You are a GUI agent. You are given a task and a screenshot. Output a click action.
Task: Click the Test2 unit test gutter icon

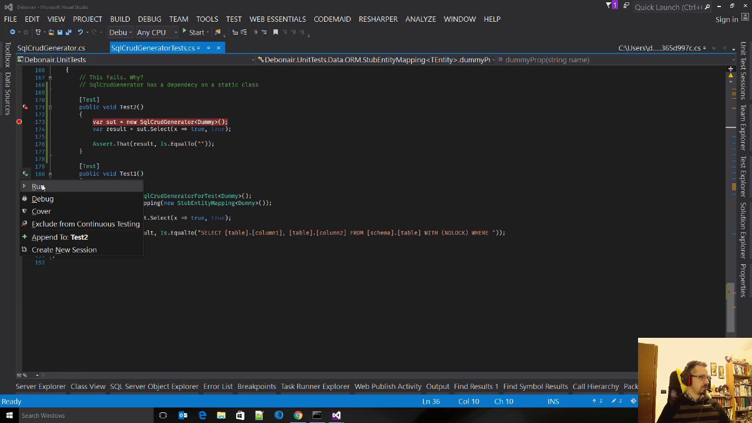[25, 107]
